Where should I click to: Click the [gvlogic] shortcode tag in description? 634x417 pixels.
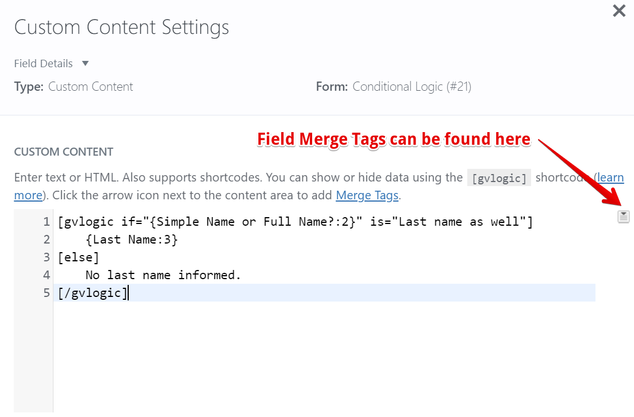point(498,178)
